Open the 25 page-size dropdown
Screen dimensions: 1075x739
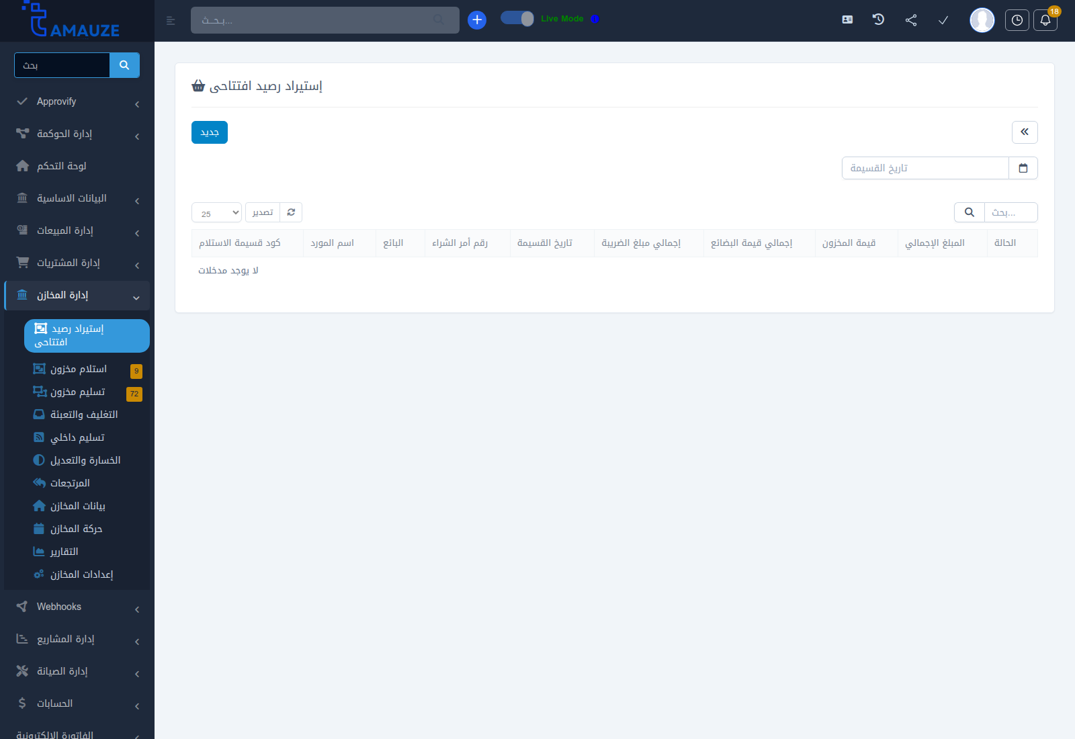(x=216, y=212)
